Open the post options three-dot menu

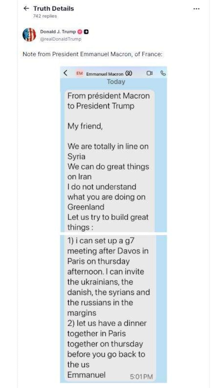click(x=196, y=8)
